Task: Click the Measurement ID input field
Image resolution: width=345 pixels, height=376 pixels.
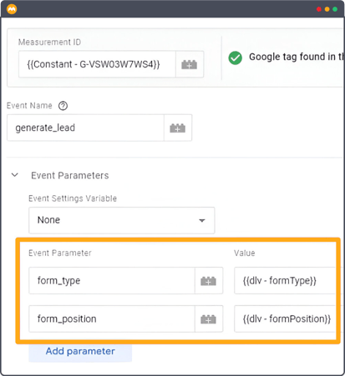Action: [x=97, y=64]
